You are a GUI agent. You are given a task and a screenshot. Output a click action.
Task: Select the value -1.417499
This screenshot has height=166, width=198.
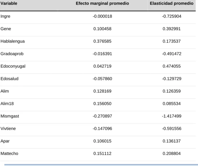click(x=172, y=116)
